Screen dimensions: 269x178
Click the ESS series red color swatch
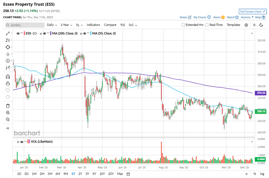click(24, 33)
